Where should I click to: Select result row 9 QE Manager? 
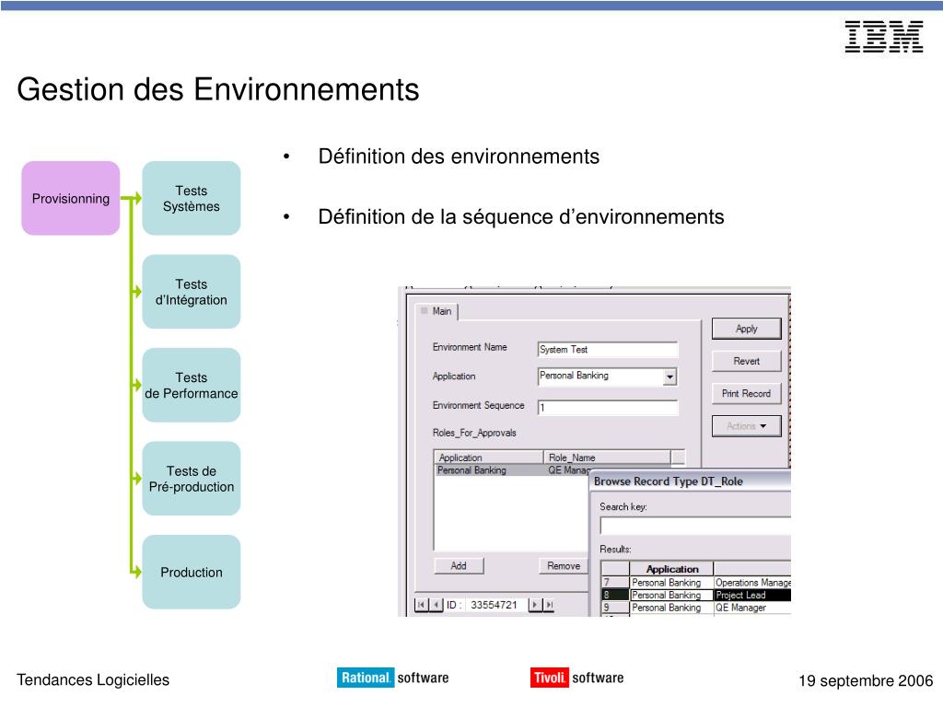point(696,608)
